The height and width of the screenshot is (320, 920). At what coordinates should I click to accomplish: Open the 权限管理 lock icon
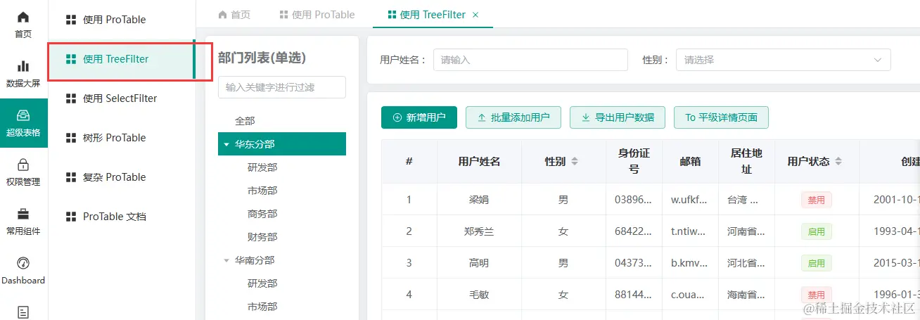[x=23, y=165]
